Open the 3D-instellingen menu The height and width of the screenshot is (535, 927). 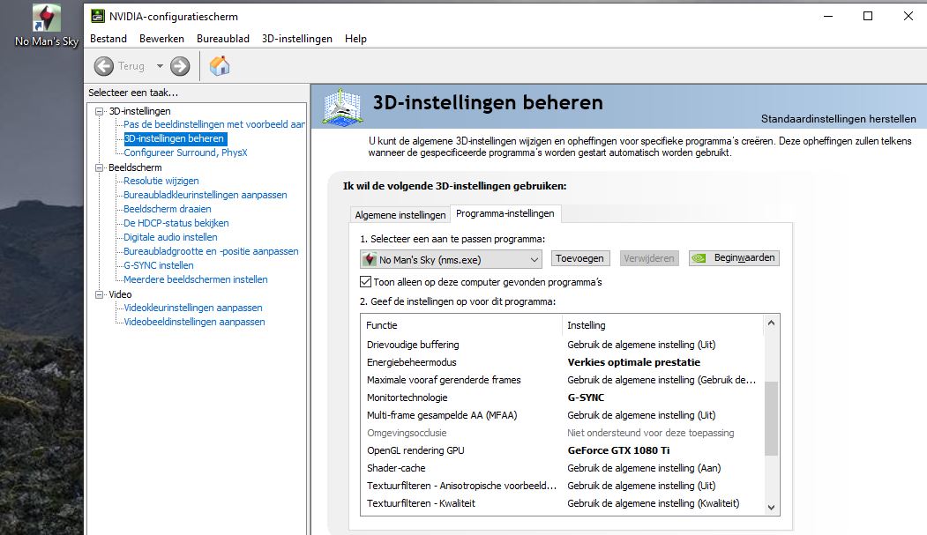296,39
